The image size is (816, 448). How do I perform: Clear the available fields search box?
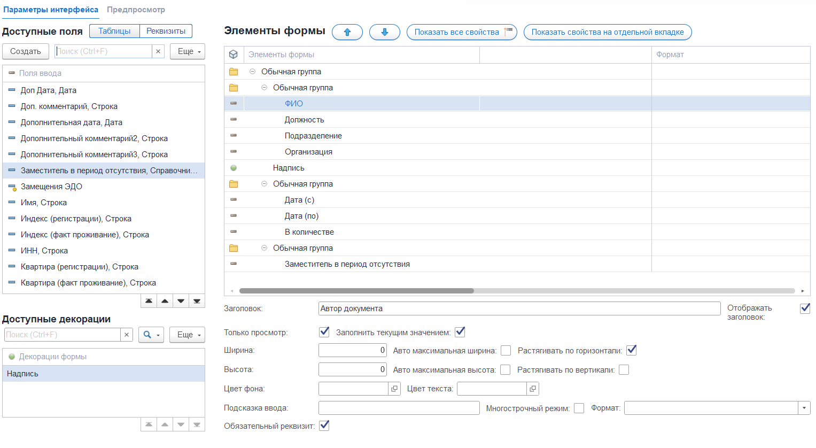[158, 51]
